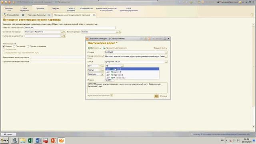
Task: Toggle the Перевозчик checkbox
Action: point(4,50)
